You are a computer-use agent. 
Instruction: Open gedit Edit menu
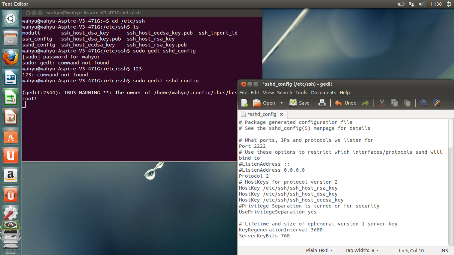tap(255, 93)
